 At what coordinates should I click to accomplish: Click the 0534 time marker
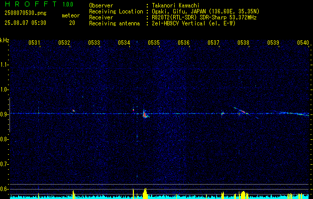(124, 42)
